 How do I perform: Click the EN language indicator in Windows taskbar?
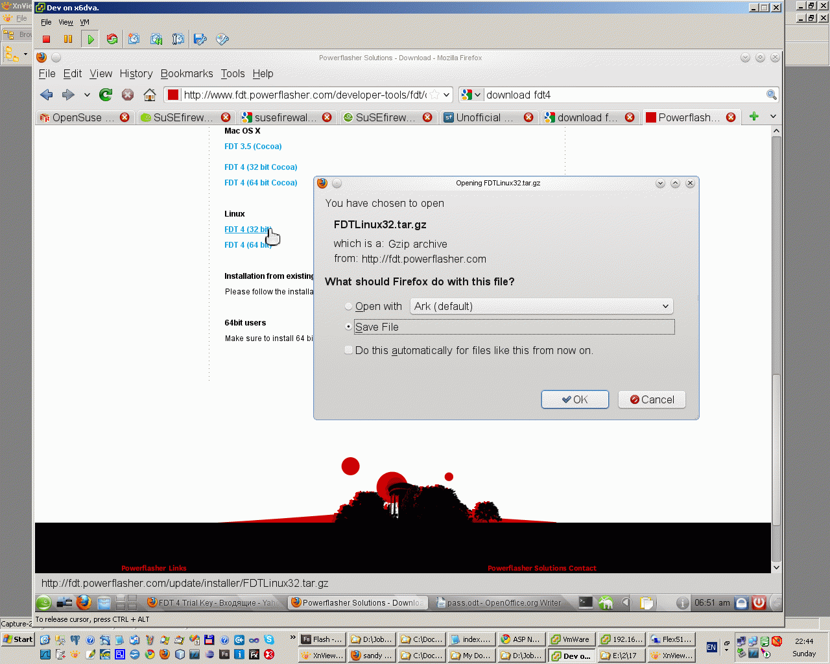coord(711,647)
